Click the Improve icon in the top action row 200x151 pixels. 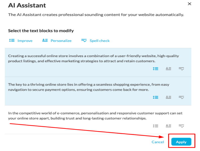[x=12, y=41]
